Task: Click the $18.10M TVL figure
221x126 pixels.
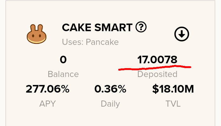Action: pyautogui.click(x=173, y=89)
